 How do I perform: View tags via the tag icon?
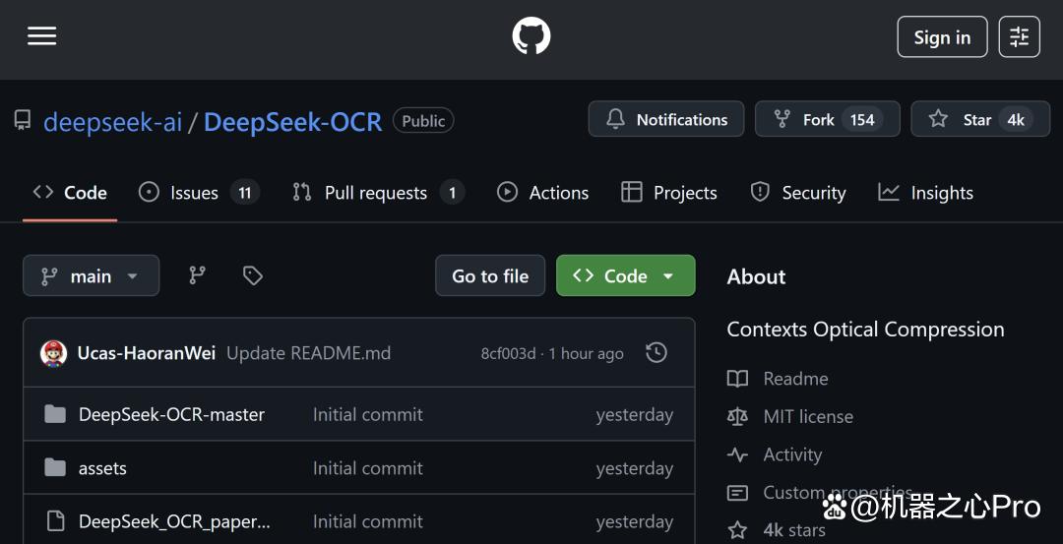coord(253,275)
